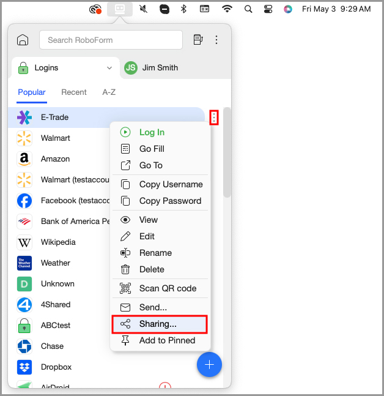Switch to the Recent tab
Screen dimensions: 384x396
click(x=74, y=92)
